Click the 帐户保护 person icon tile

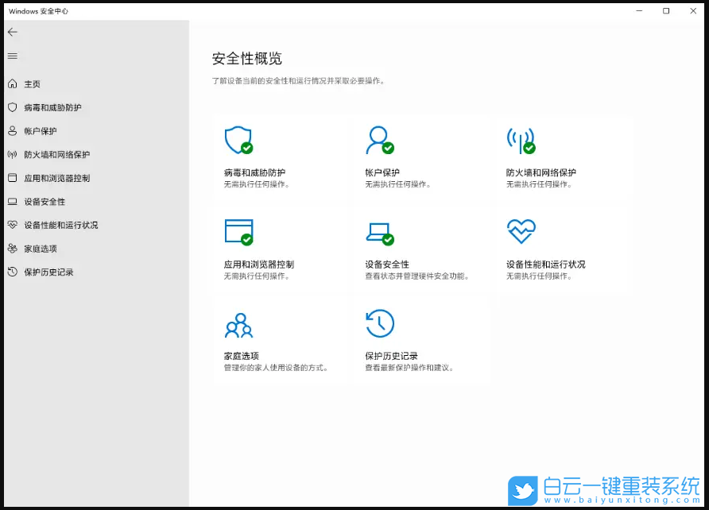379,138
